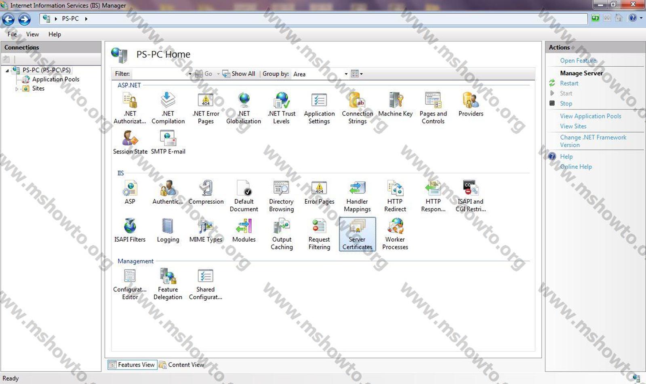
Task: Open .NET Authorization Rules feature
Action: (x=130, y=108)
